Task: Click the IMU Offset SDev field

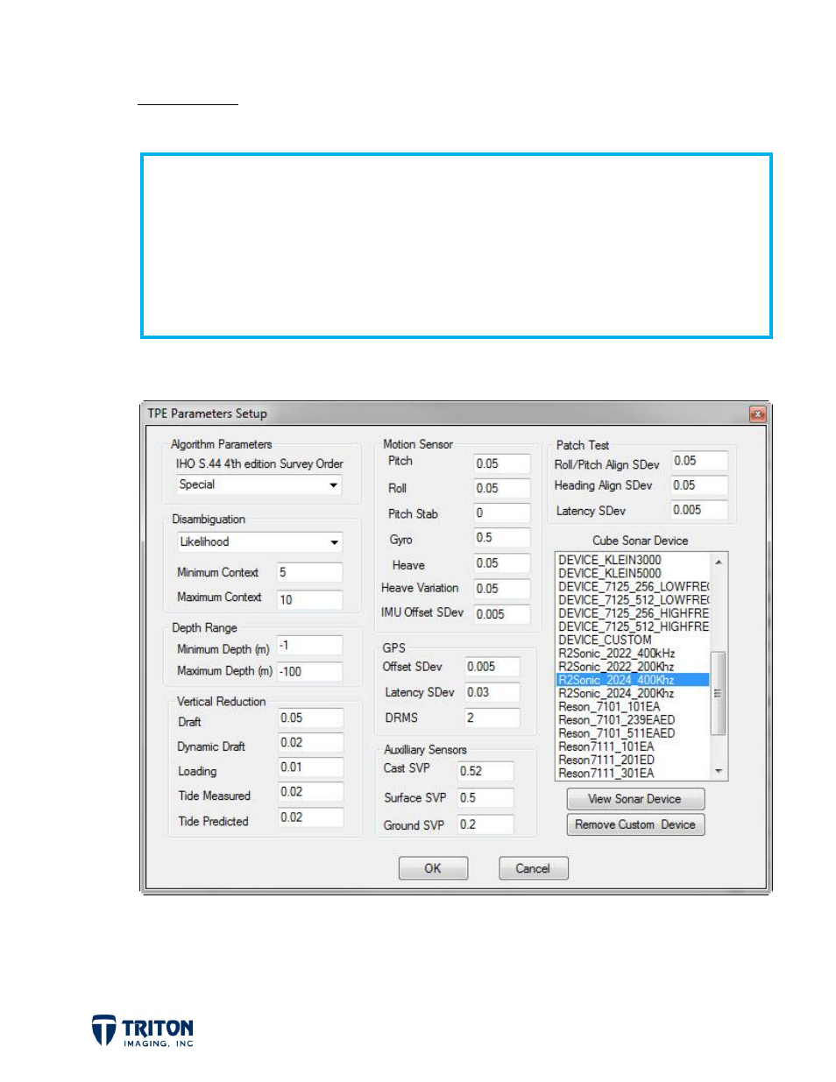Action: (x=502, y=614)
